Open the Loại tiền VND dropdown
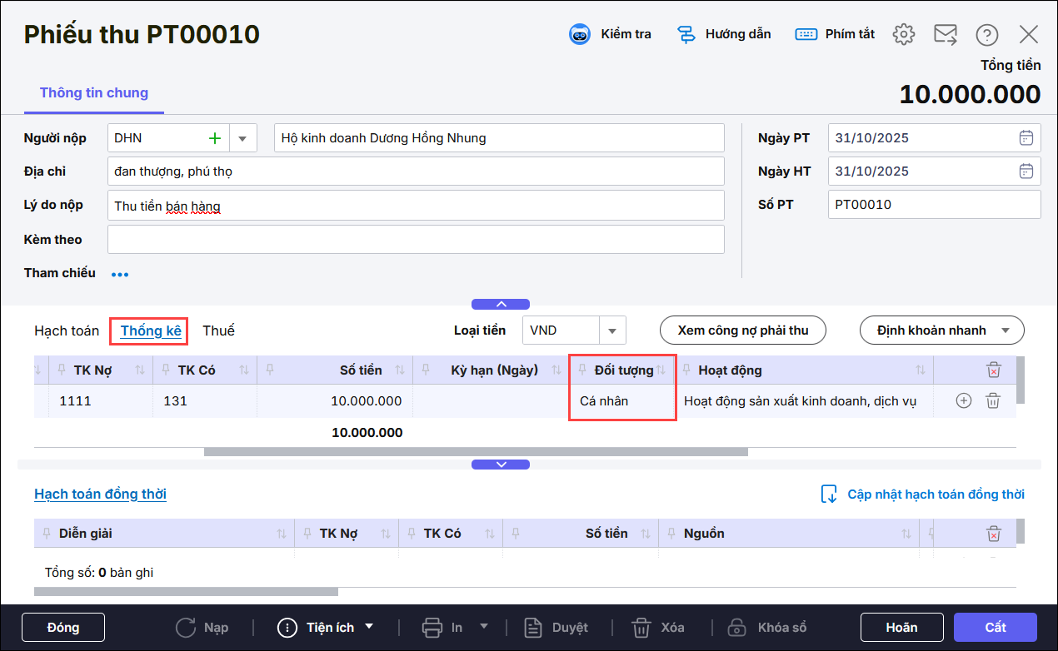Viewport: 1058px width, 651px height. tap(612, 330)
